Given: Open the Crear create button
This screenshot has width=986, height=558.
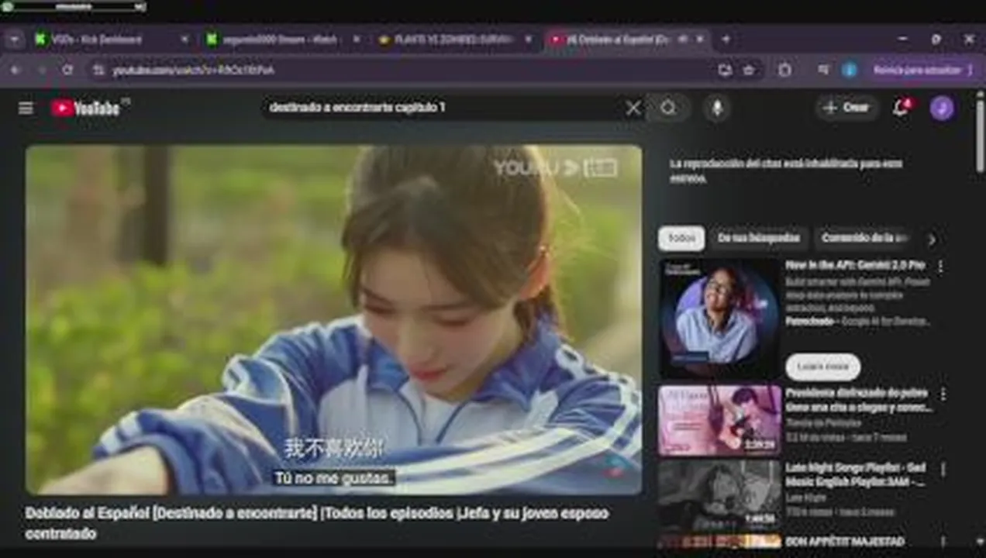Looking at the screenshot, I should [846, 108].
